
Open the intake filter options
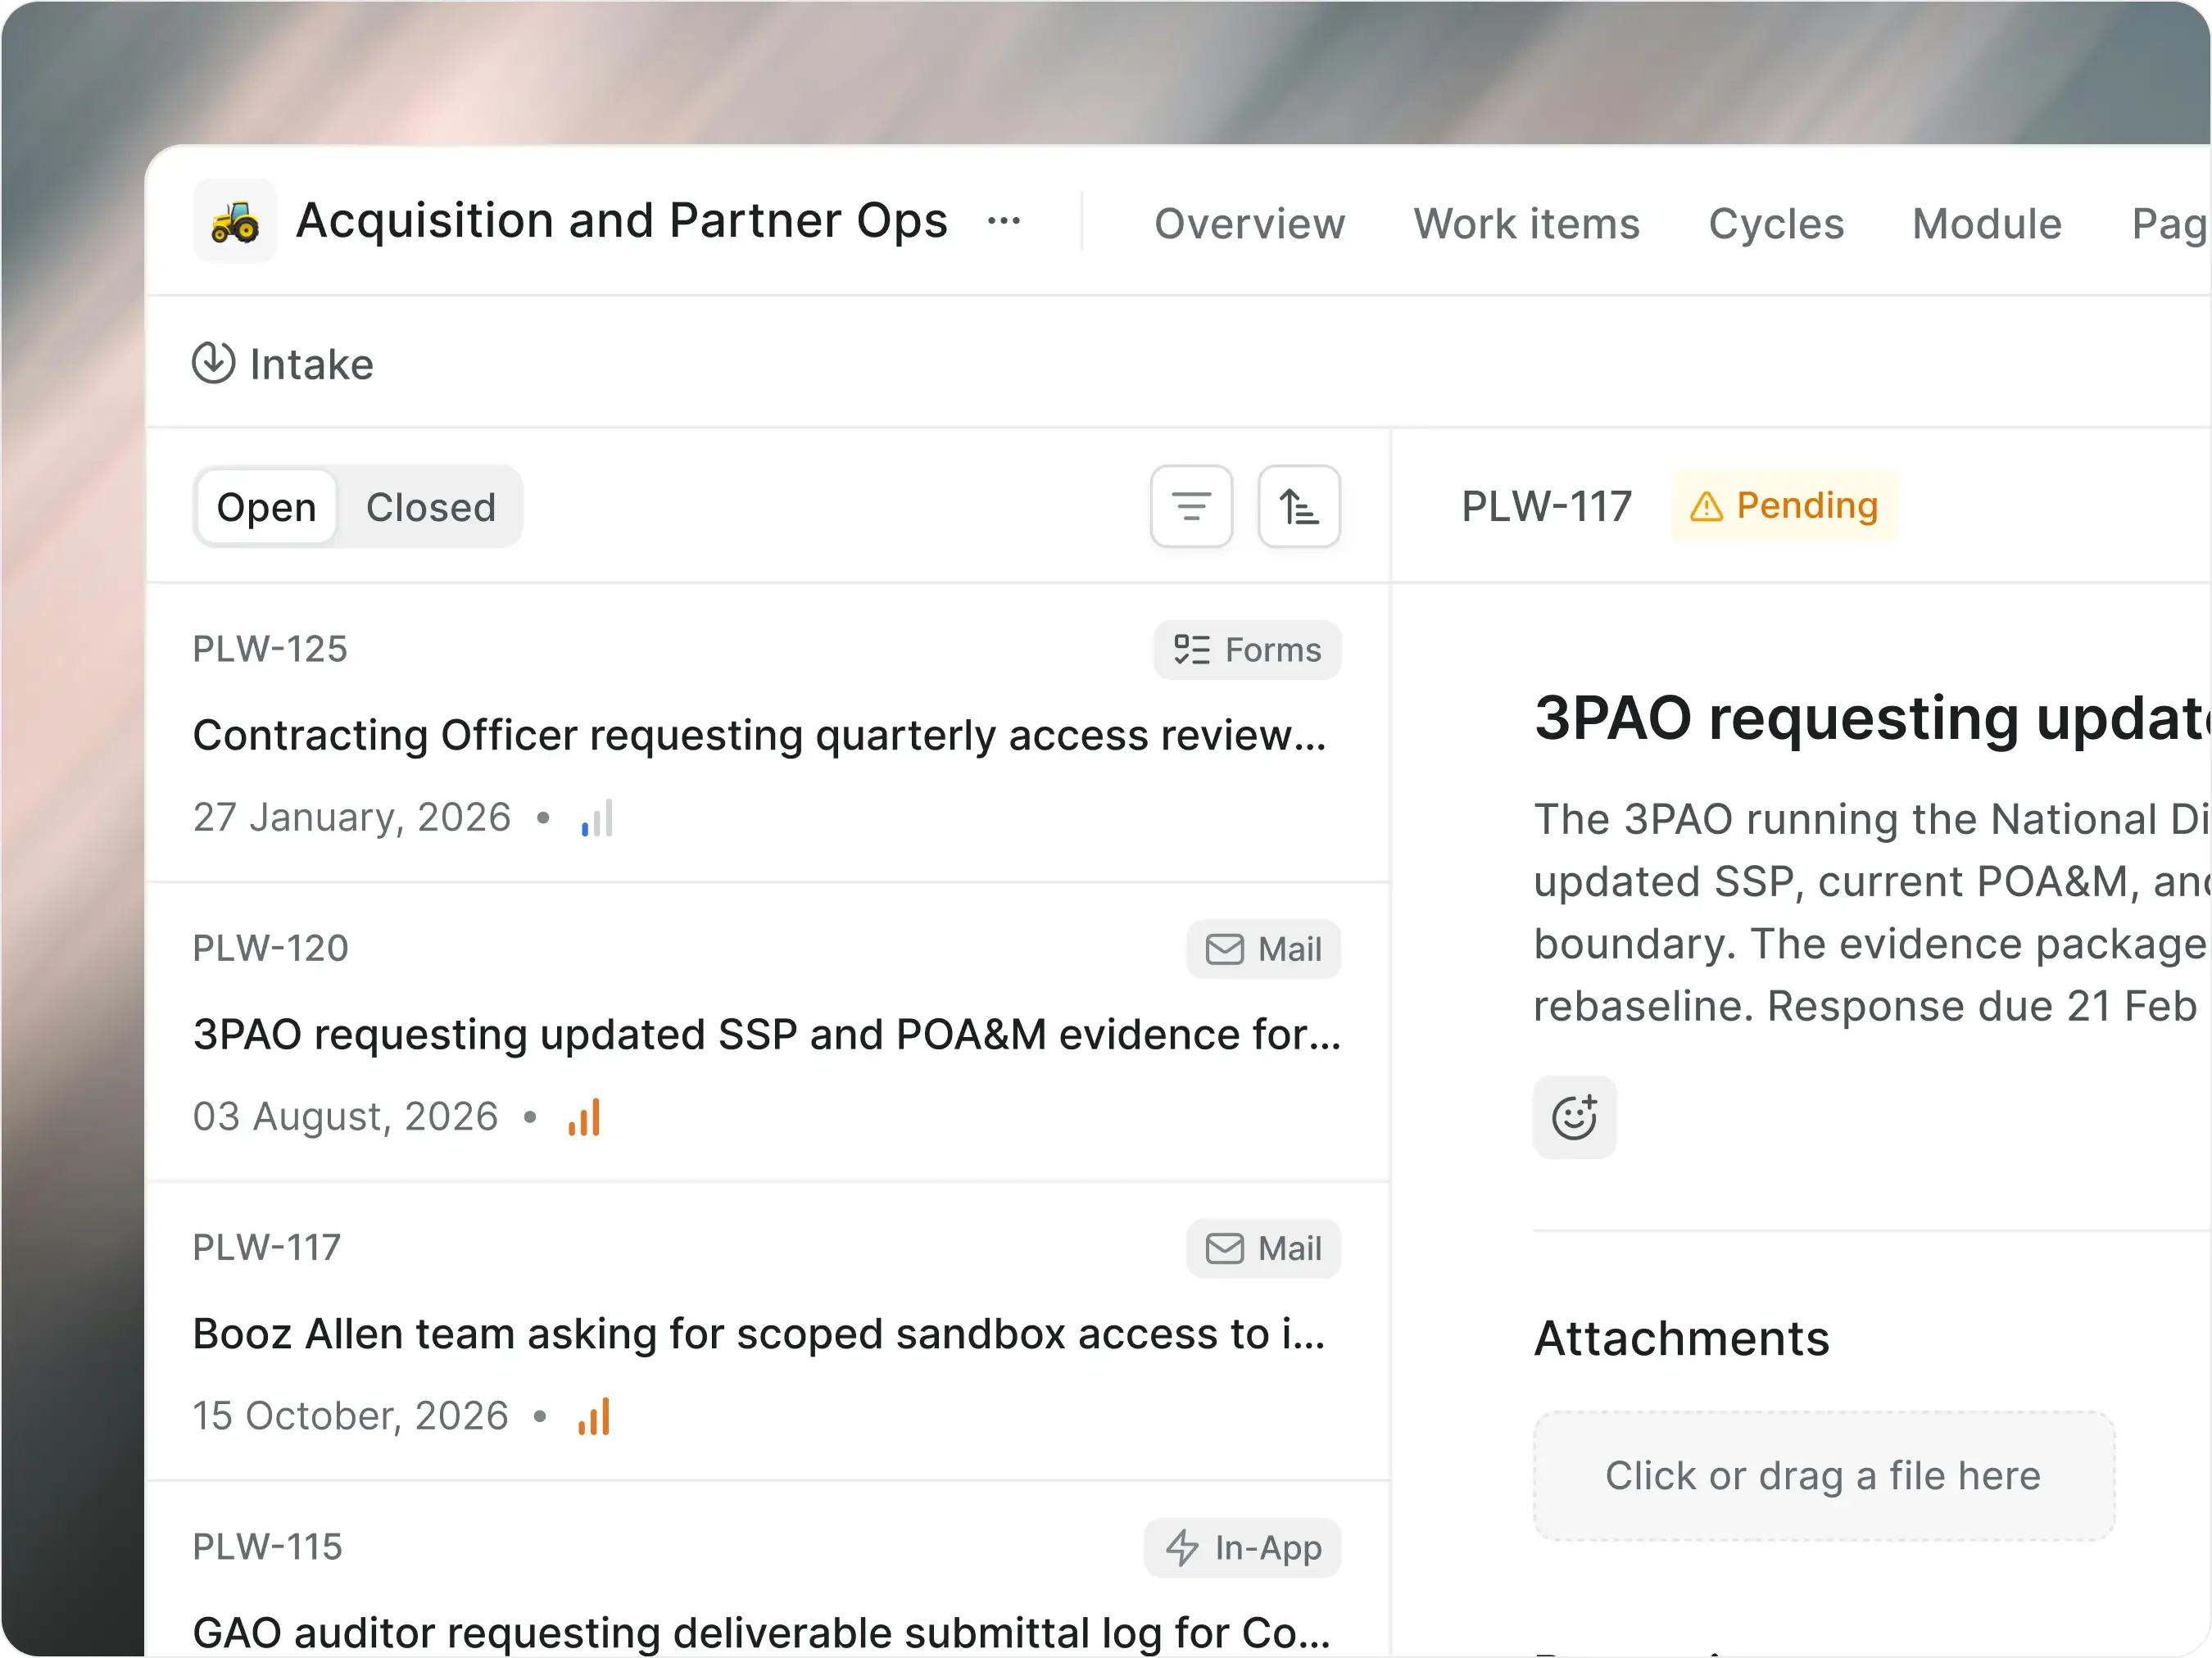1191,506
